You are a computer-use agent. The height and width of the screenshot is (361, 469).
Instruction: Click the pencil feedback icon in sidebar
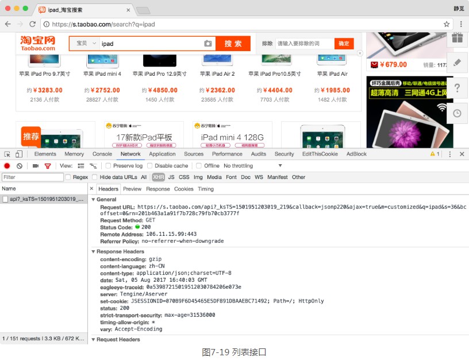pyautogui.click(x=457, y=63)
